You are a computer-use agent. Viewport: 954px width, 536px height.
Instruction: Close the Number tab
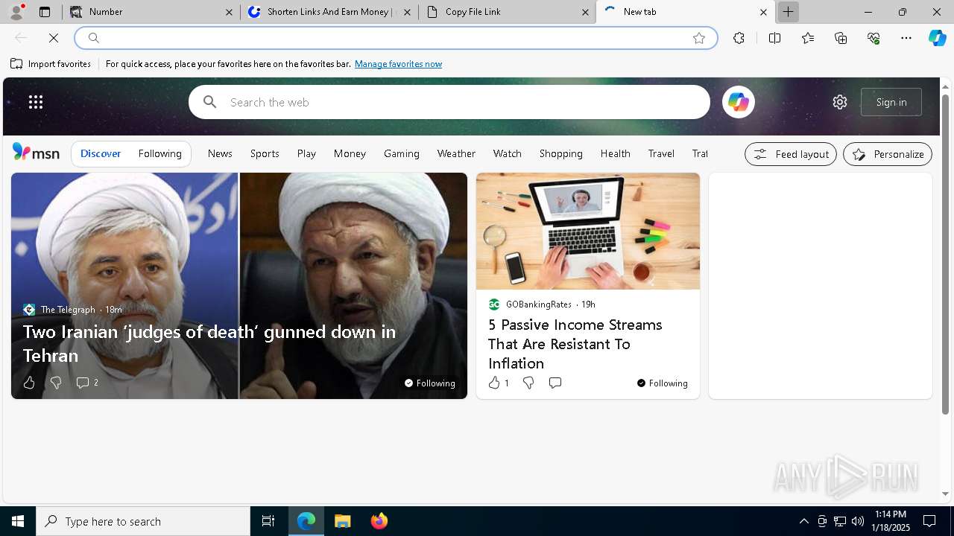230,12
